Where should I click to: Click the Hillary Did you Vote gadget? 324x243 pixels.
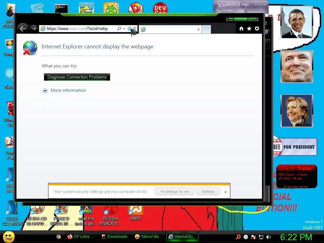pos(297,110)
